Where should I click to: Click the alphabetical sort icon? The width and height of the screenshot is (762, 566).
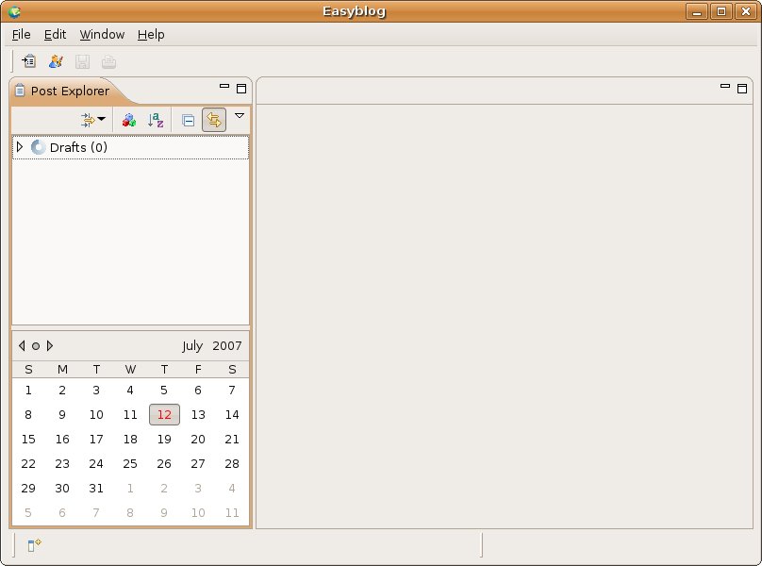tap(156, 120)
